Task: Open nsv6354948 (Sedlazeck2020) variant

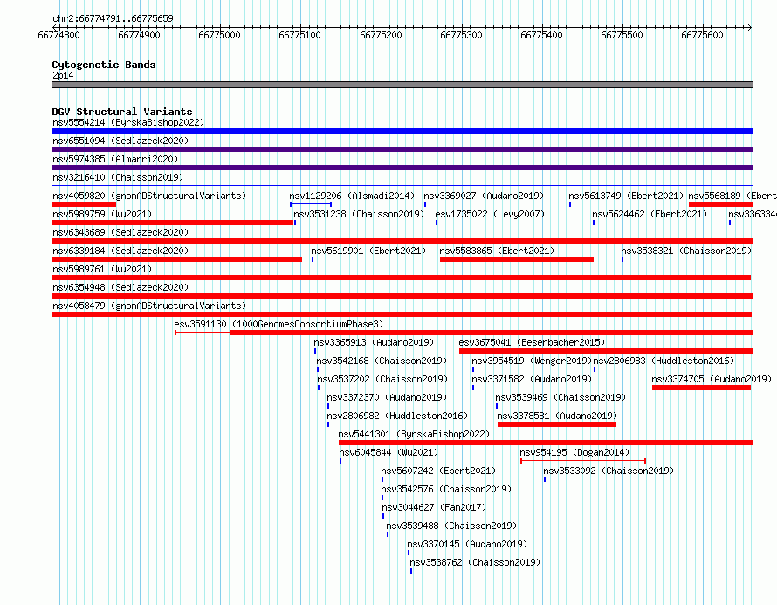Action: [120, 287]
